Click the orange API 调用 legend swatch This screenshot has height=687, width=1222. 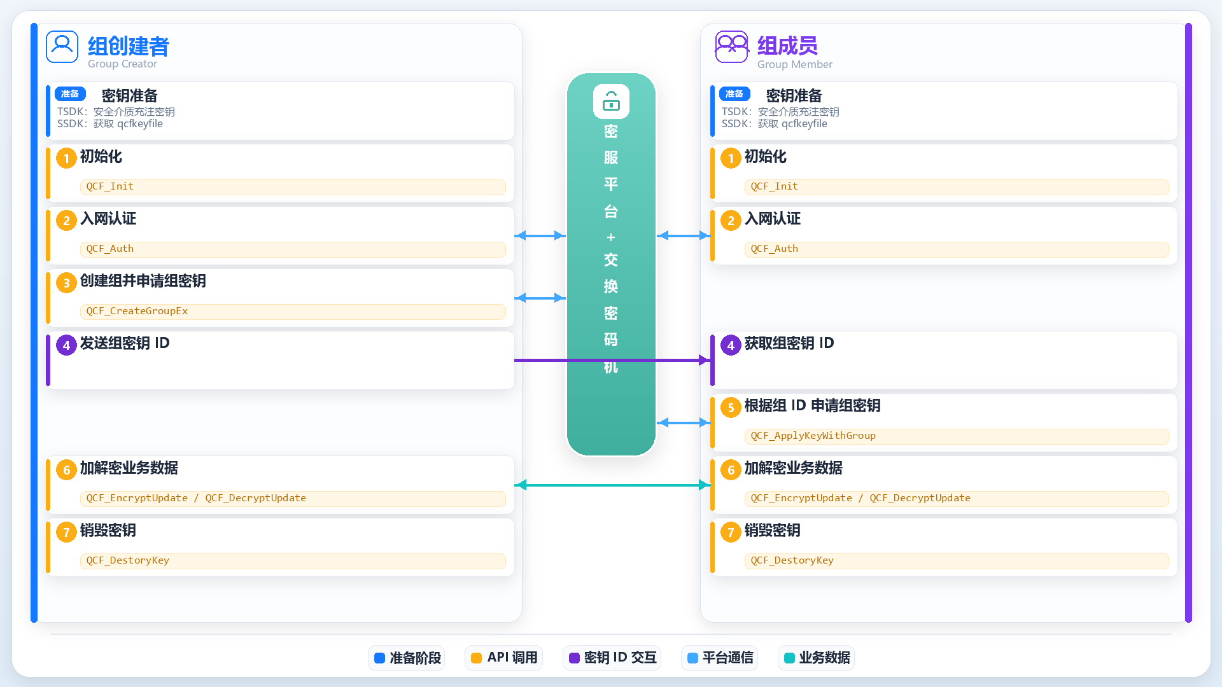pos(476,658)
